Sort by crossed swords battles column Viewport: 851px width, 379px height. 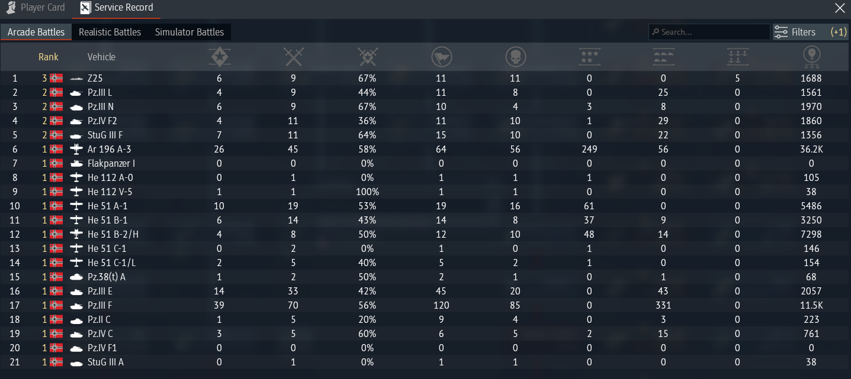point(294,57)
